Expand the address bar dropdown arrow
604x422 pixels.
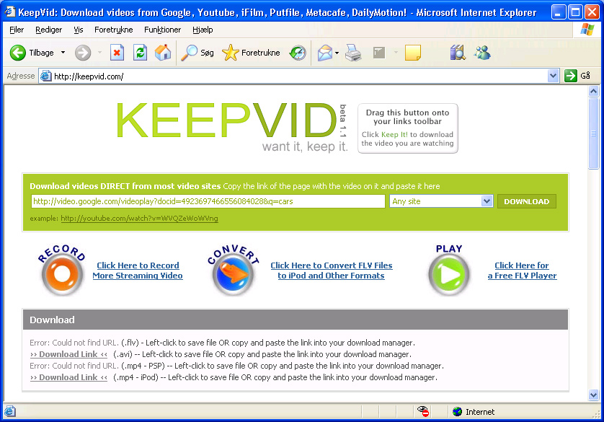coord(553,76)
